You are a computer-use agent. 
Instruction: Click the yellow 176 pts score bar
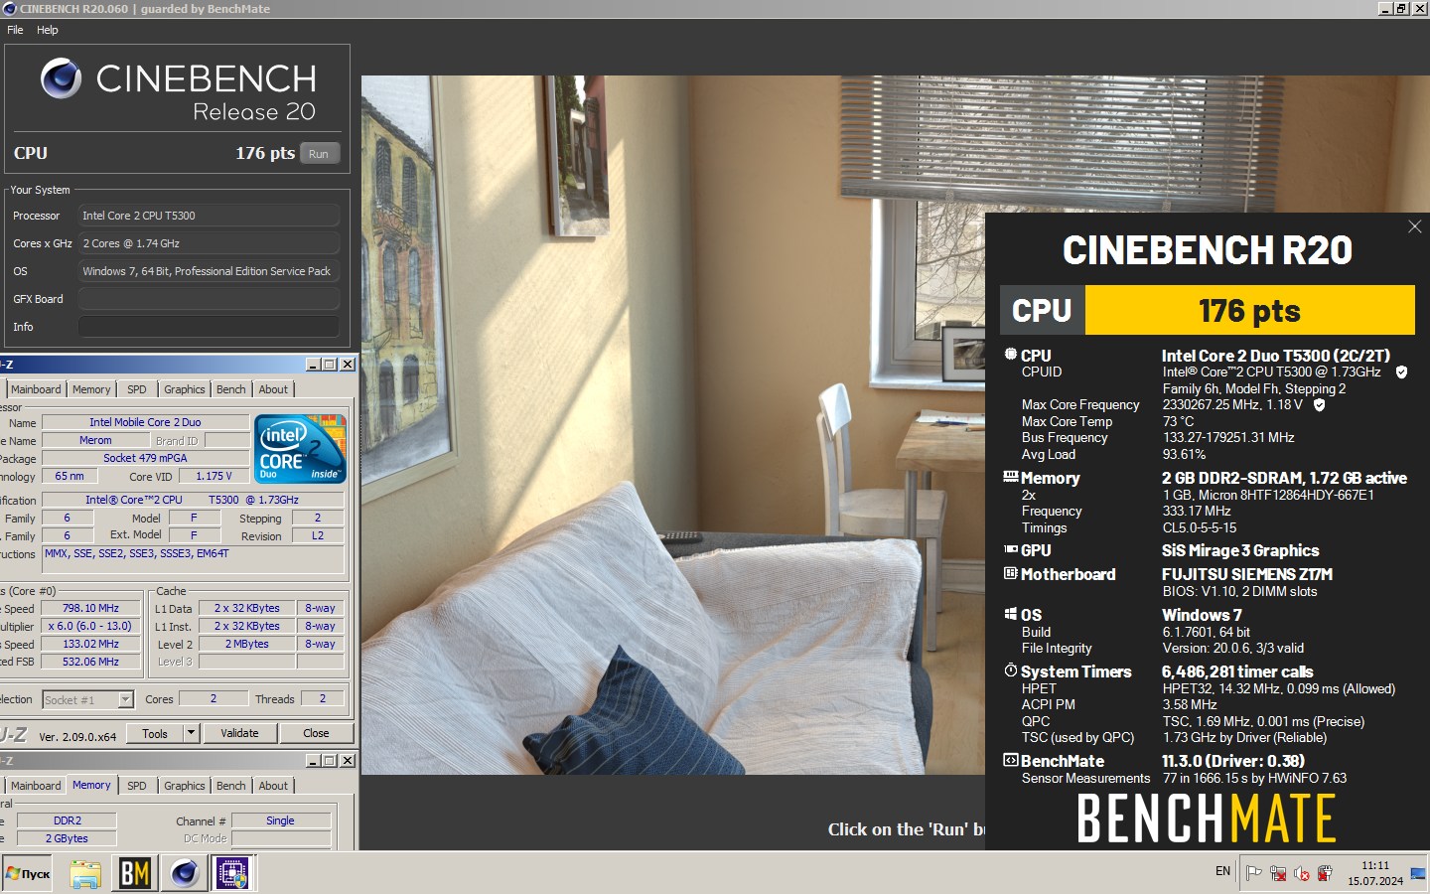click(1249, 311)
